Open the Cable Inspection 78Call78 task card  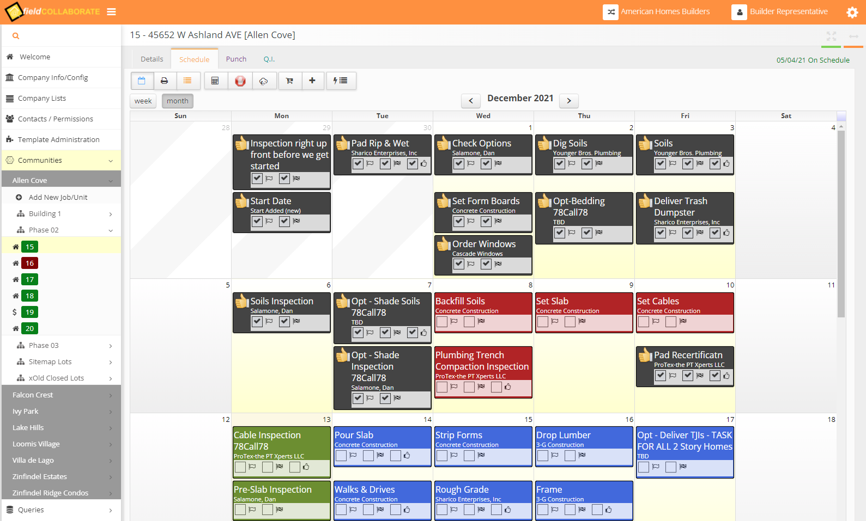click(282, 452)
